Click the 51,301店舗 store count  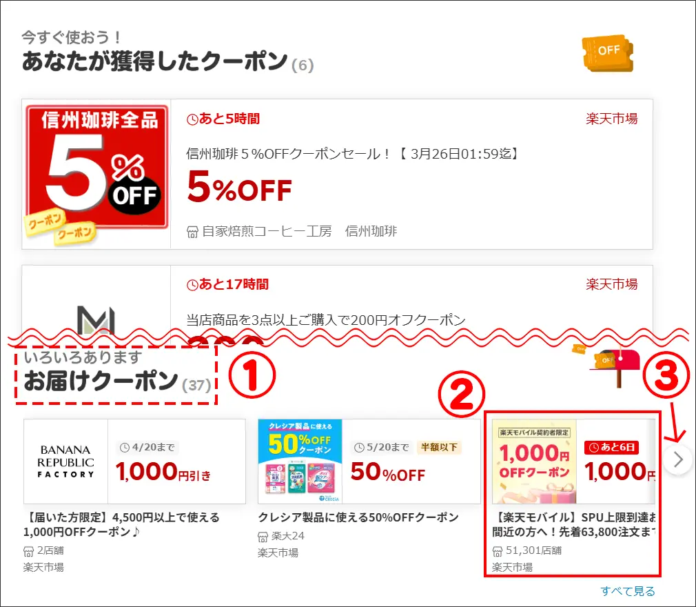click(x=533, y=550)
